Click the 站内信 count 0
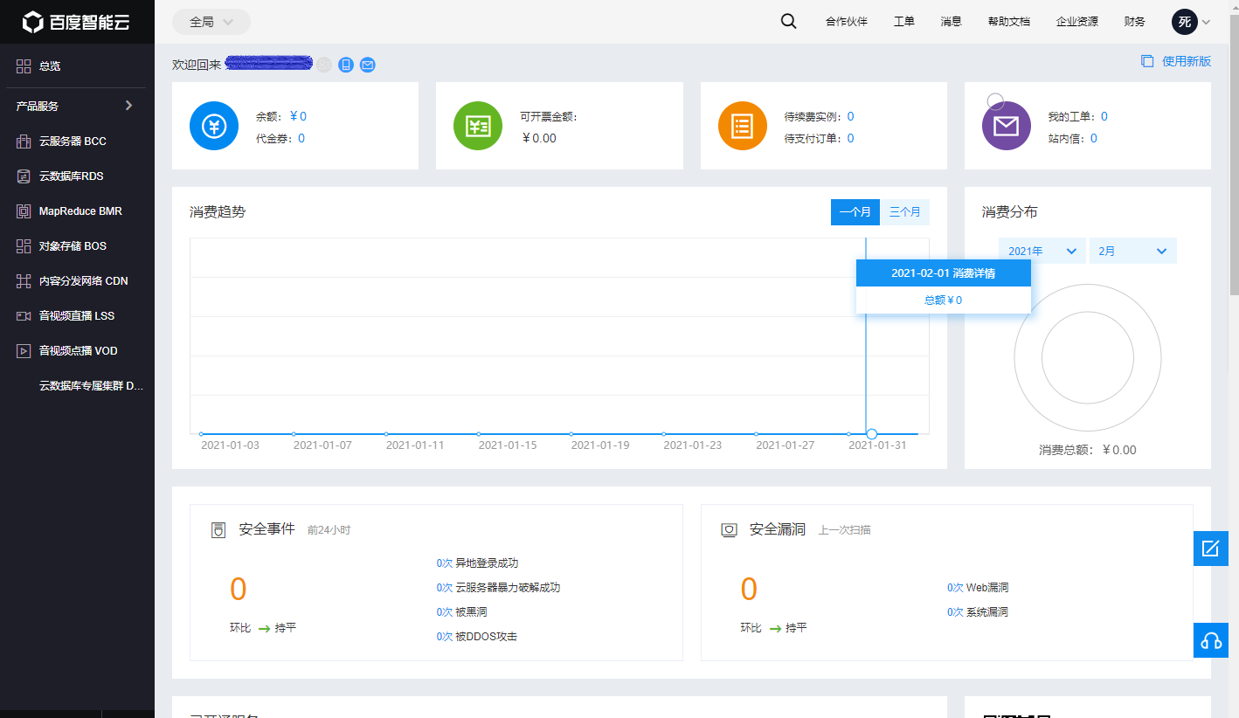1239x718 pixels. click(1093, 138)
